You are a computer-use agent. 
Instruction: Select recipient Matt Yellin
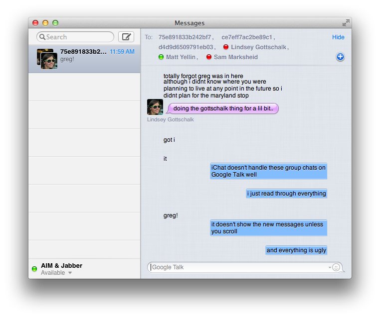click(181, 57)
